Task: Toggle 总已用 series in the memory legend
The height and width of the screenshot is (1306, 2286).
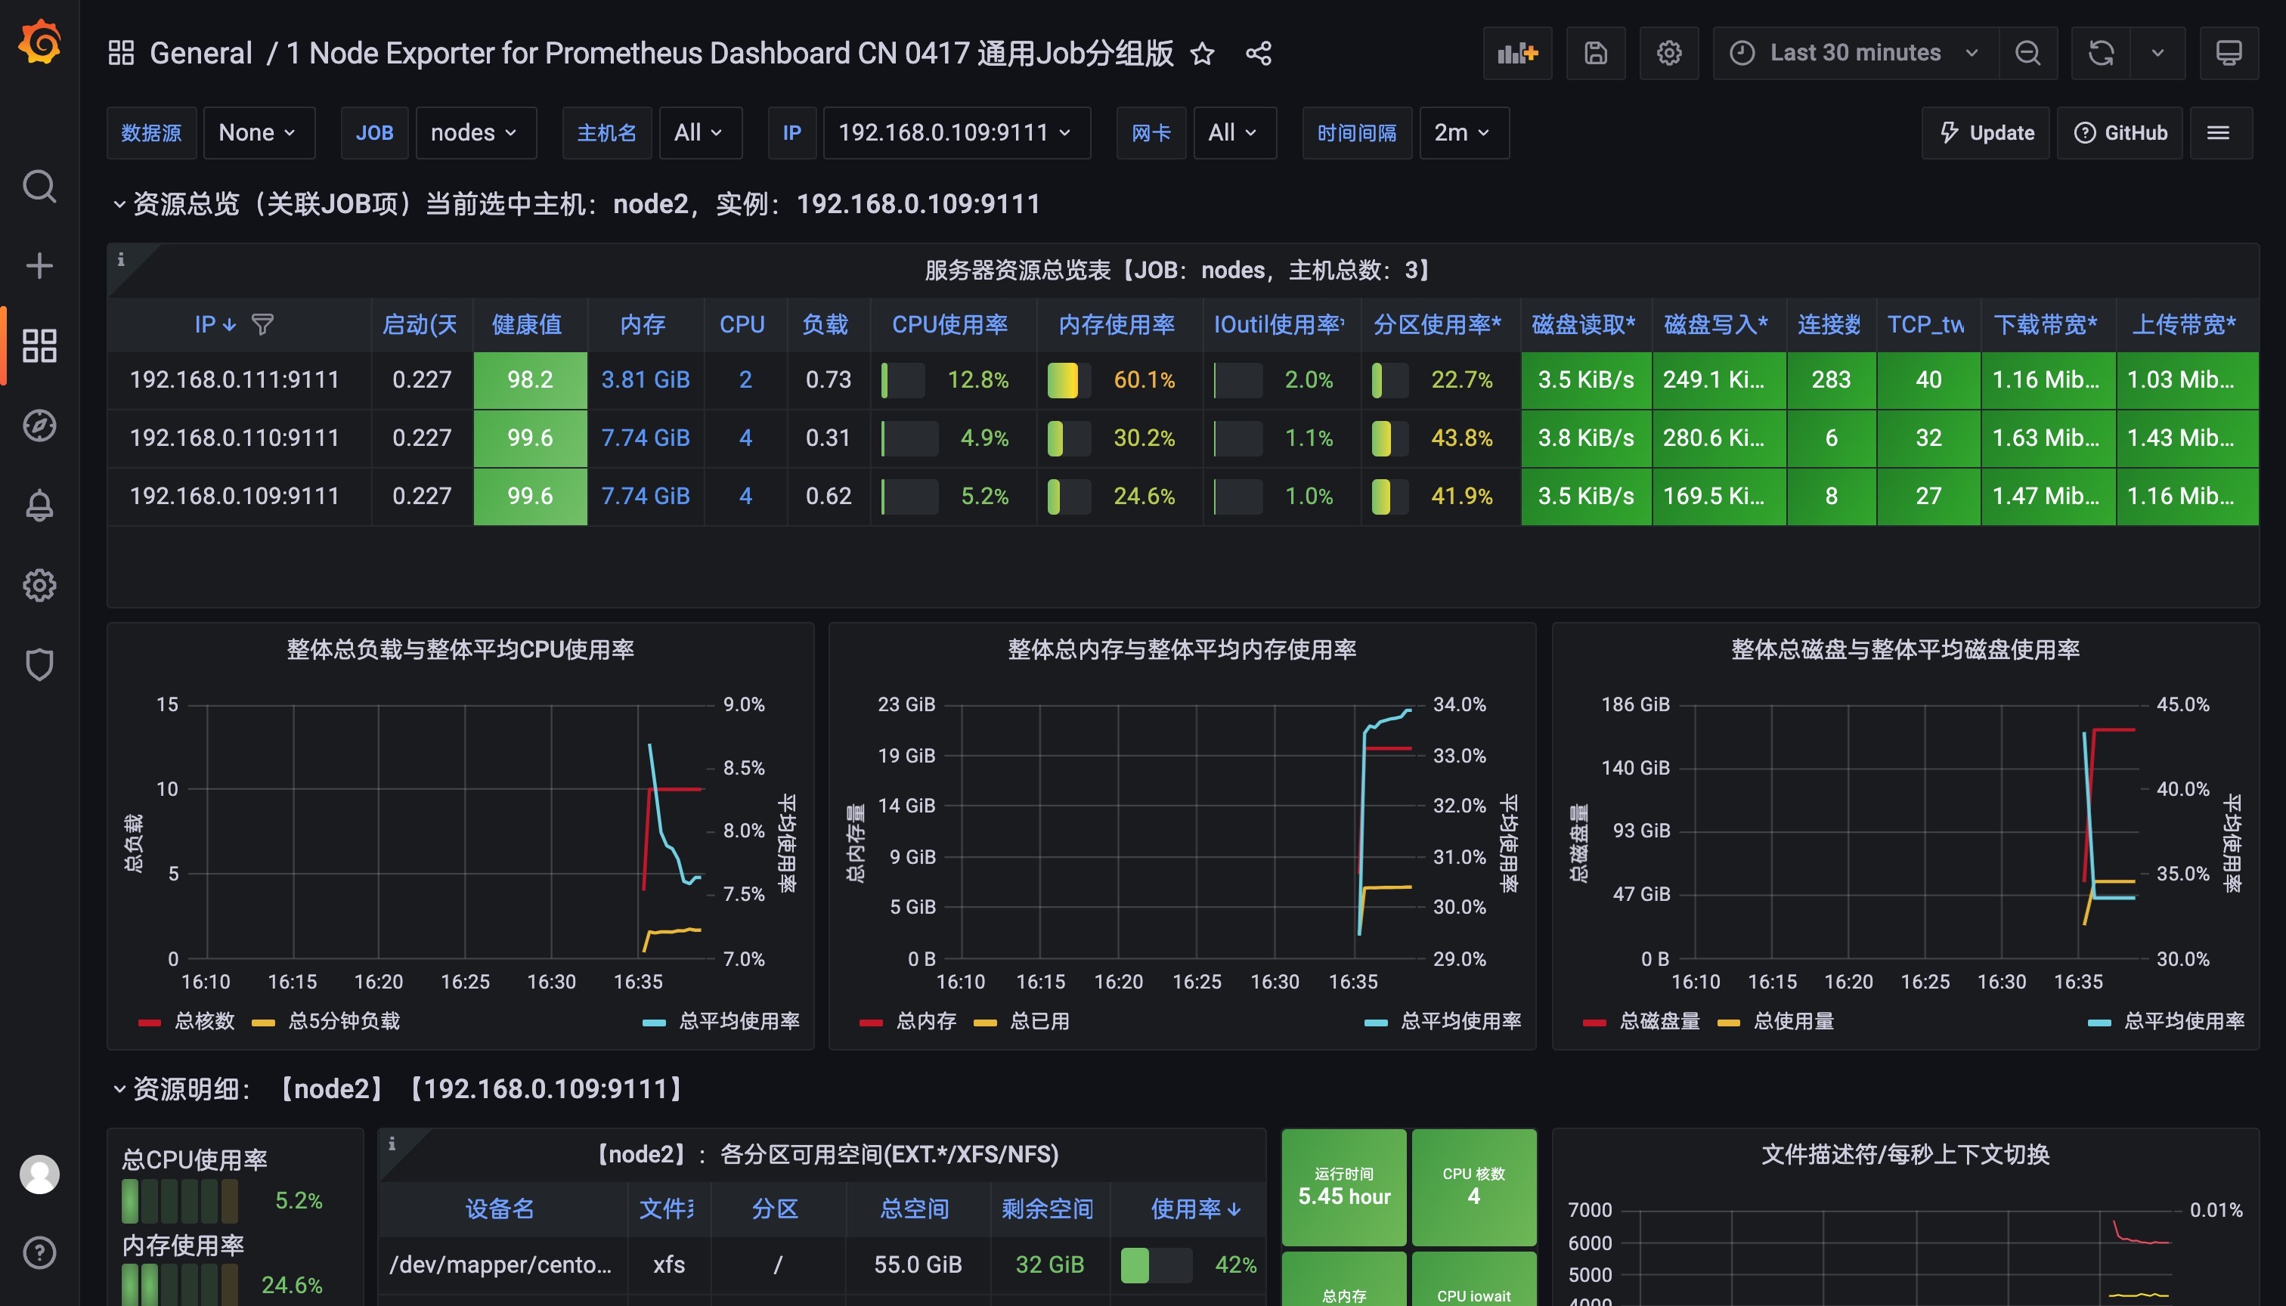Action: 1039,1021
